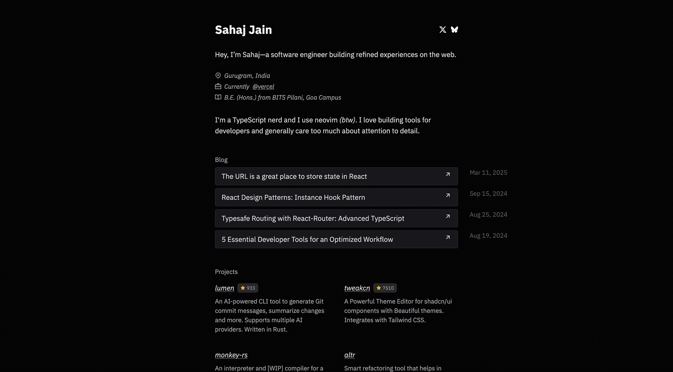Open the tweakcn project link
This screenshot has width=673, height=372.
pyautogui.click(x=357, y=288)
